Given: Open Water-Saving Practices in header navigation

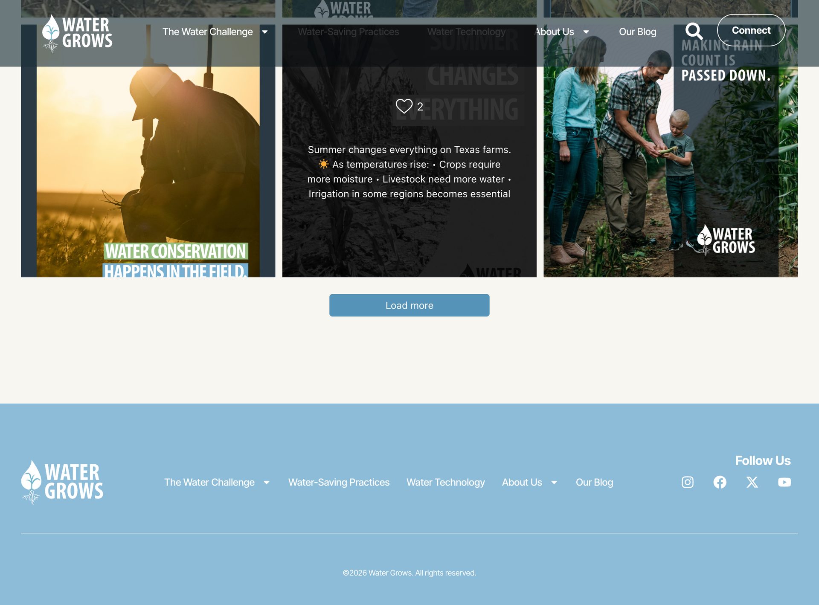Looking at the screenshot, I should coord(349,32).
